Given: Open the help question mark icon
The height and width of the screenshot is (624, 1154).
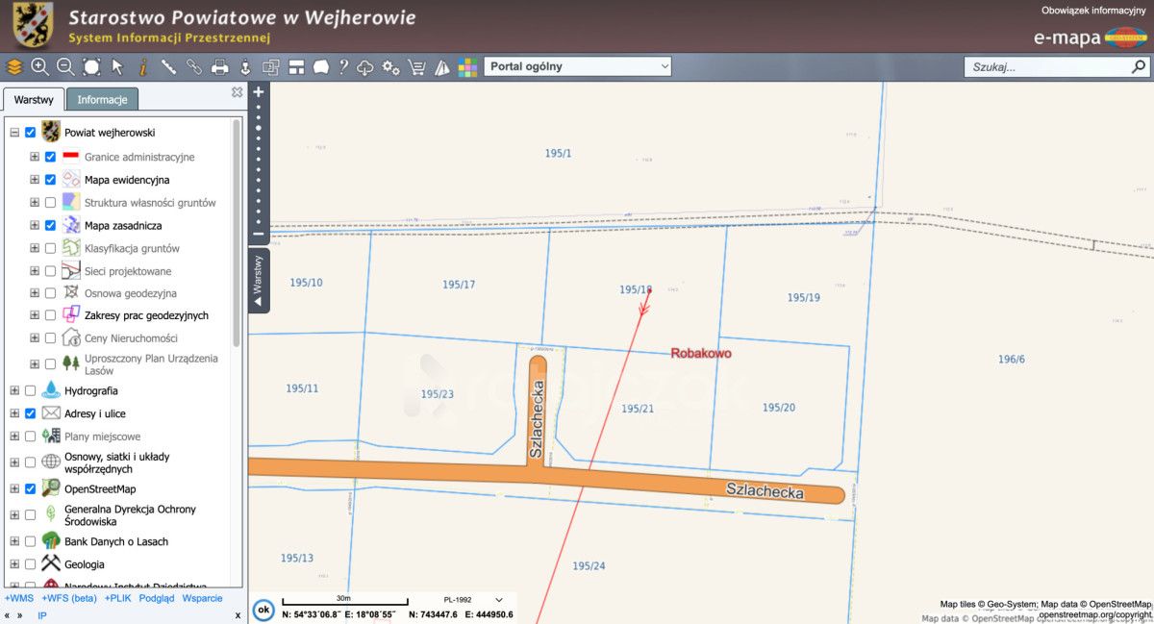Looking at the screenshot, I should (342, 67).
